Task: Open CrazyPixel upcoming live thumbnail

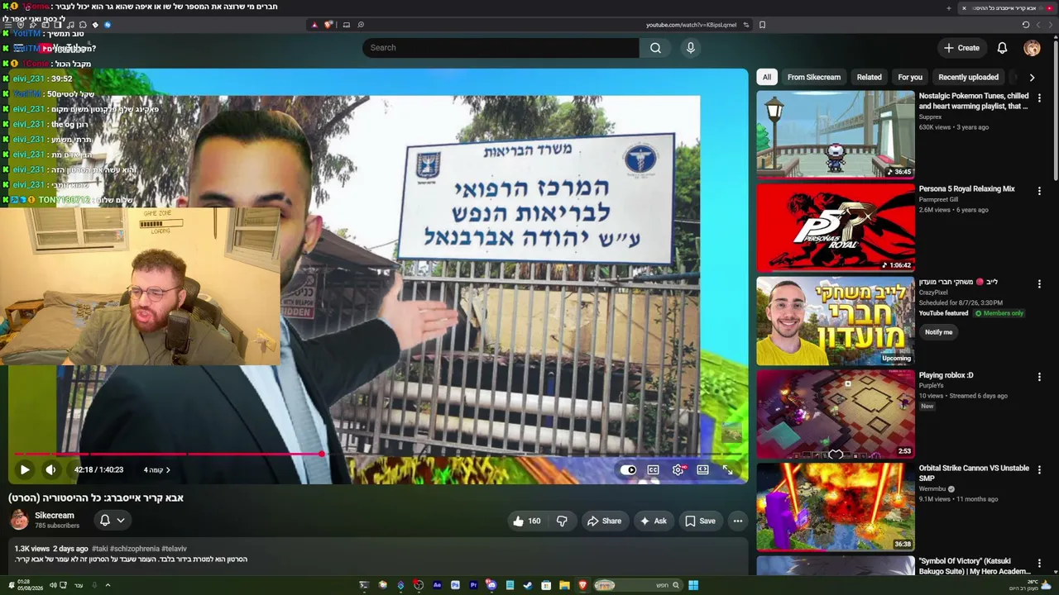Action: (x=836, y=321)
